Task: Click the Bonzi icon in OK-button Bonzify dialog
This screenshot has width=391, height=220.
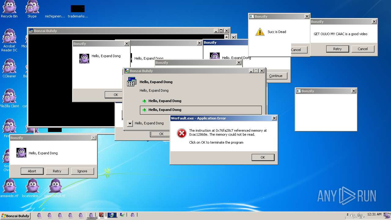Action: click(84, 58)
